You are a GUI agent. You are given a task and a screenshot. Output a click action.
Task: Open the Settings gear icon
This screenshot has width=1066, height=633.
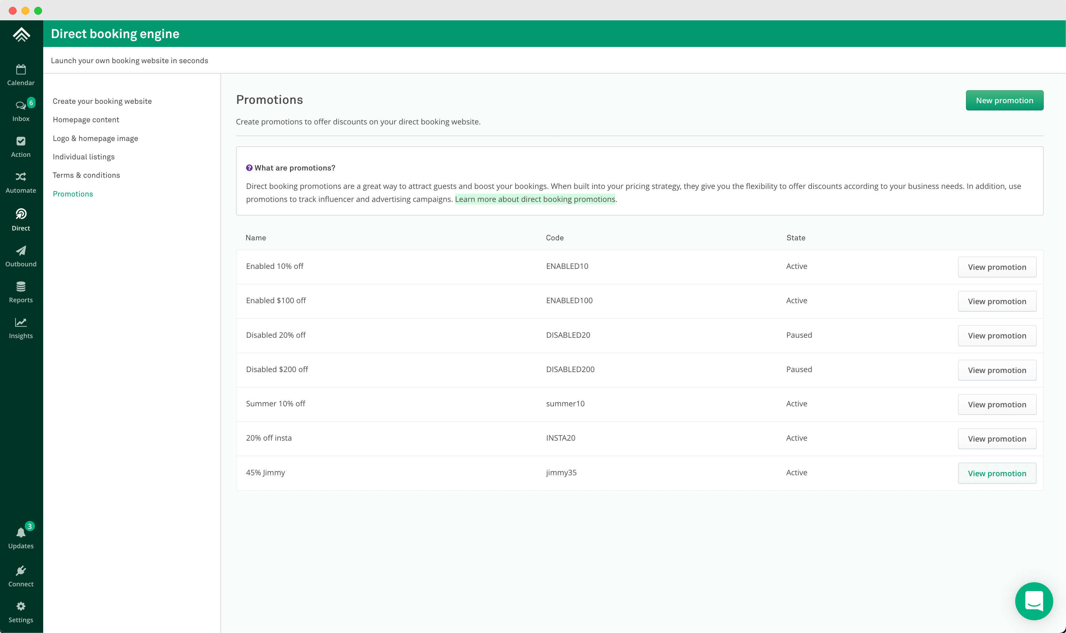(20, 612)
